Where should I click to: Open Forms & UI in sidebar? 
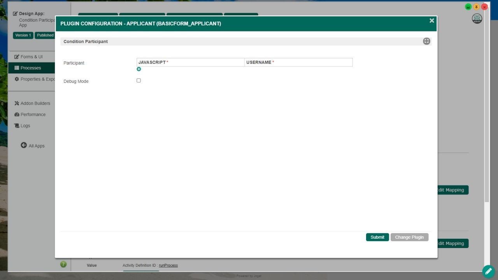click(x=31, y=57)
